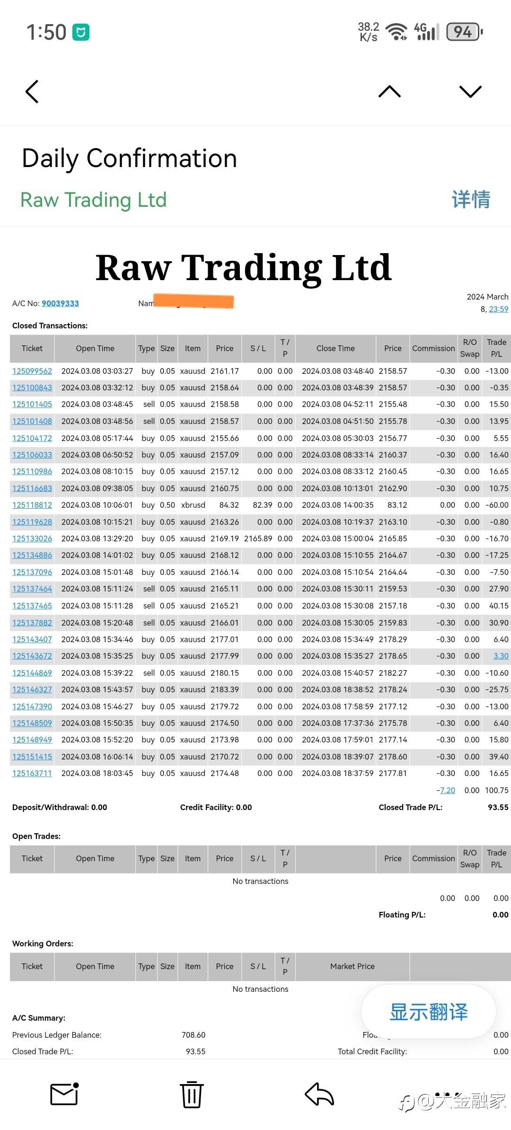511x1130 pixels.
Task: Tap the green app icon in status bar
Action: 81,32
